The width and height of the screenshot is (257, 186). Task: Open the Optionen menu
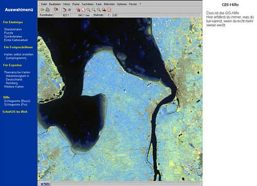(122, 4)
